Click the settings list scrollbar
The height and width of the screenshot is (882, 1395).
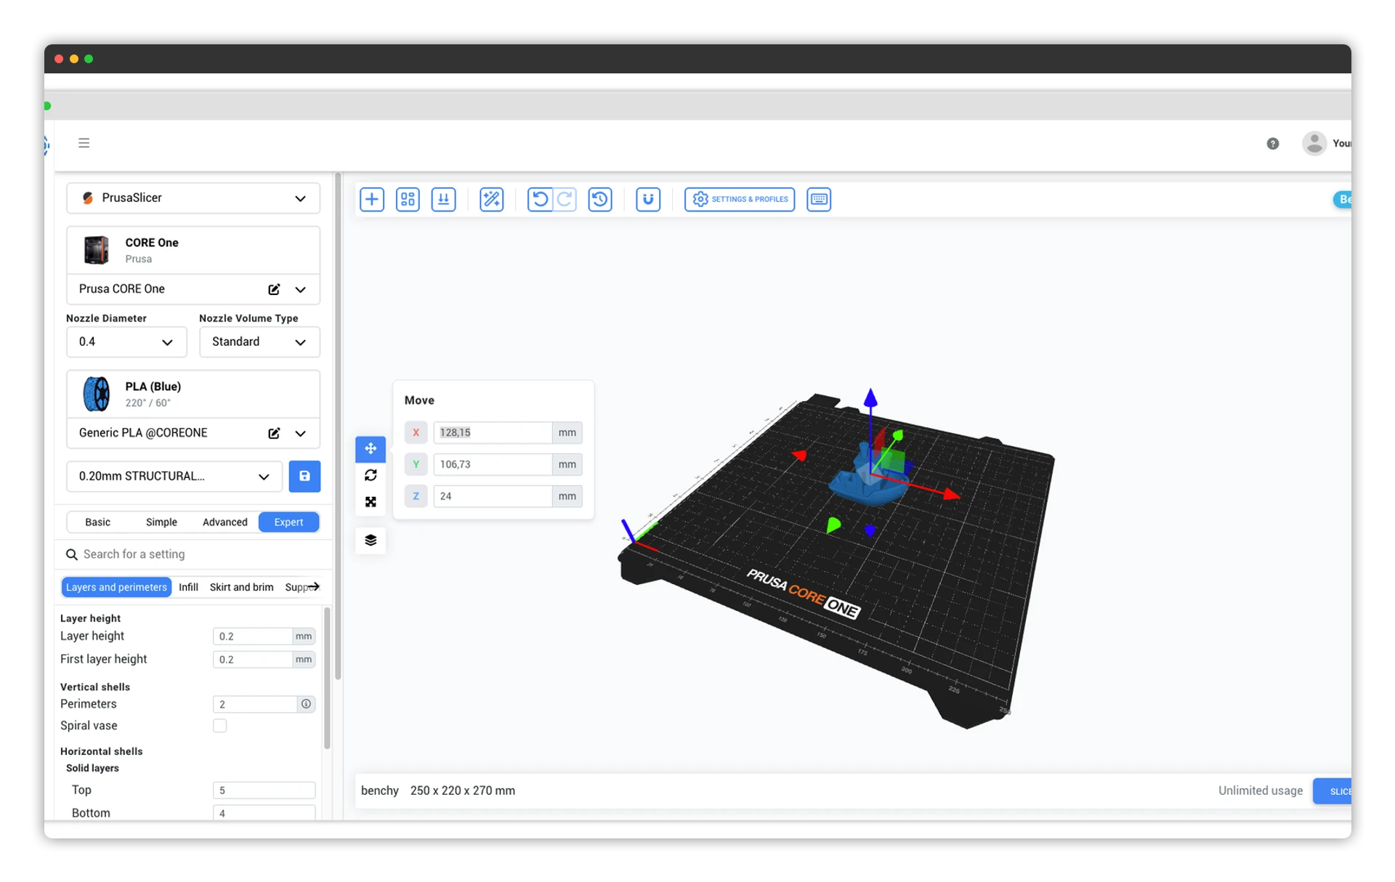pyautogui.click(x=327, y=678)
